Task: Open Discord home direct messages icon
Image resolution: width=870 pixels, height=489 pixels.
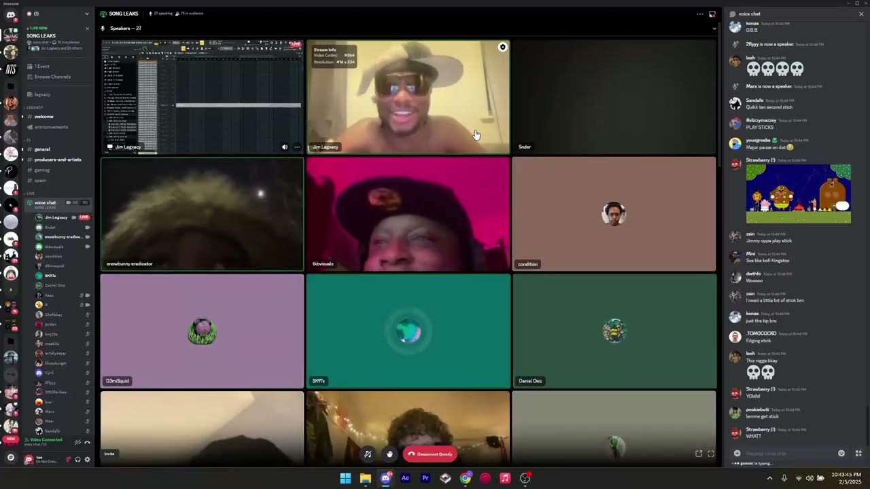Action: [10, 14]
